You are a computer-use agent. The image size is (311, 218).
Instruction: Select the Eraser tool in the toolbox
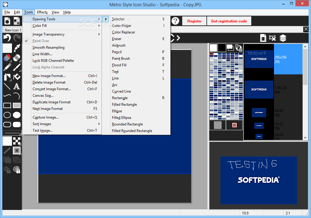click(x=17, y=58)
